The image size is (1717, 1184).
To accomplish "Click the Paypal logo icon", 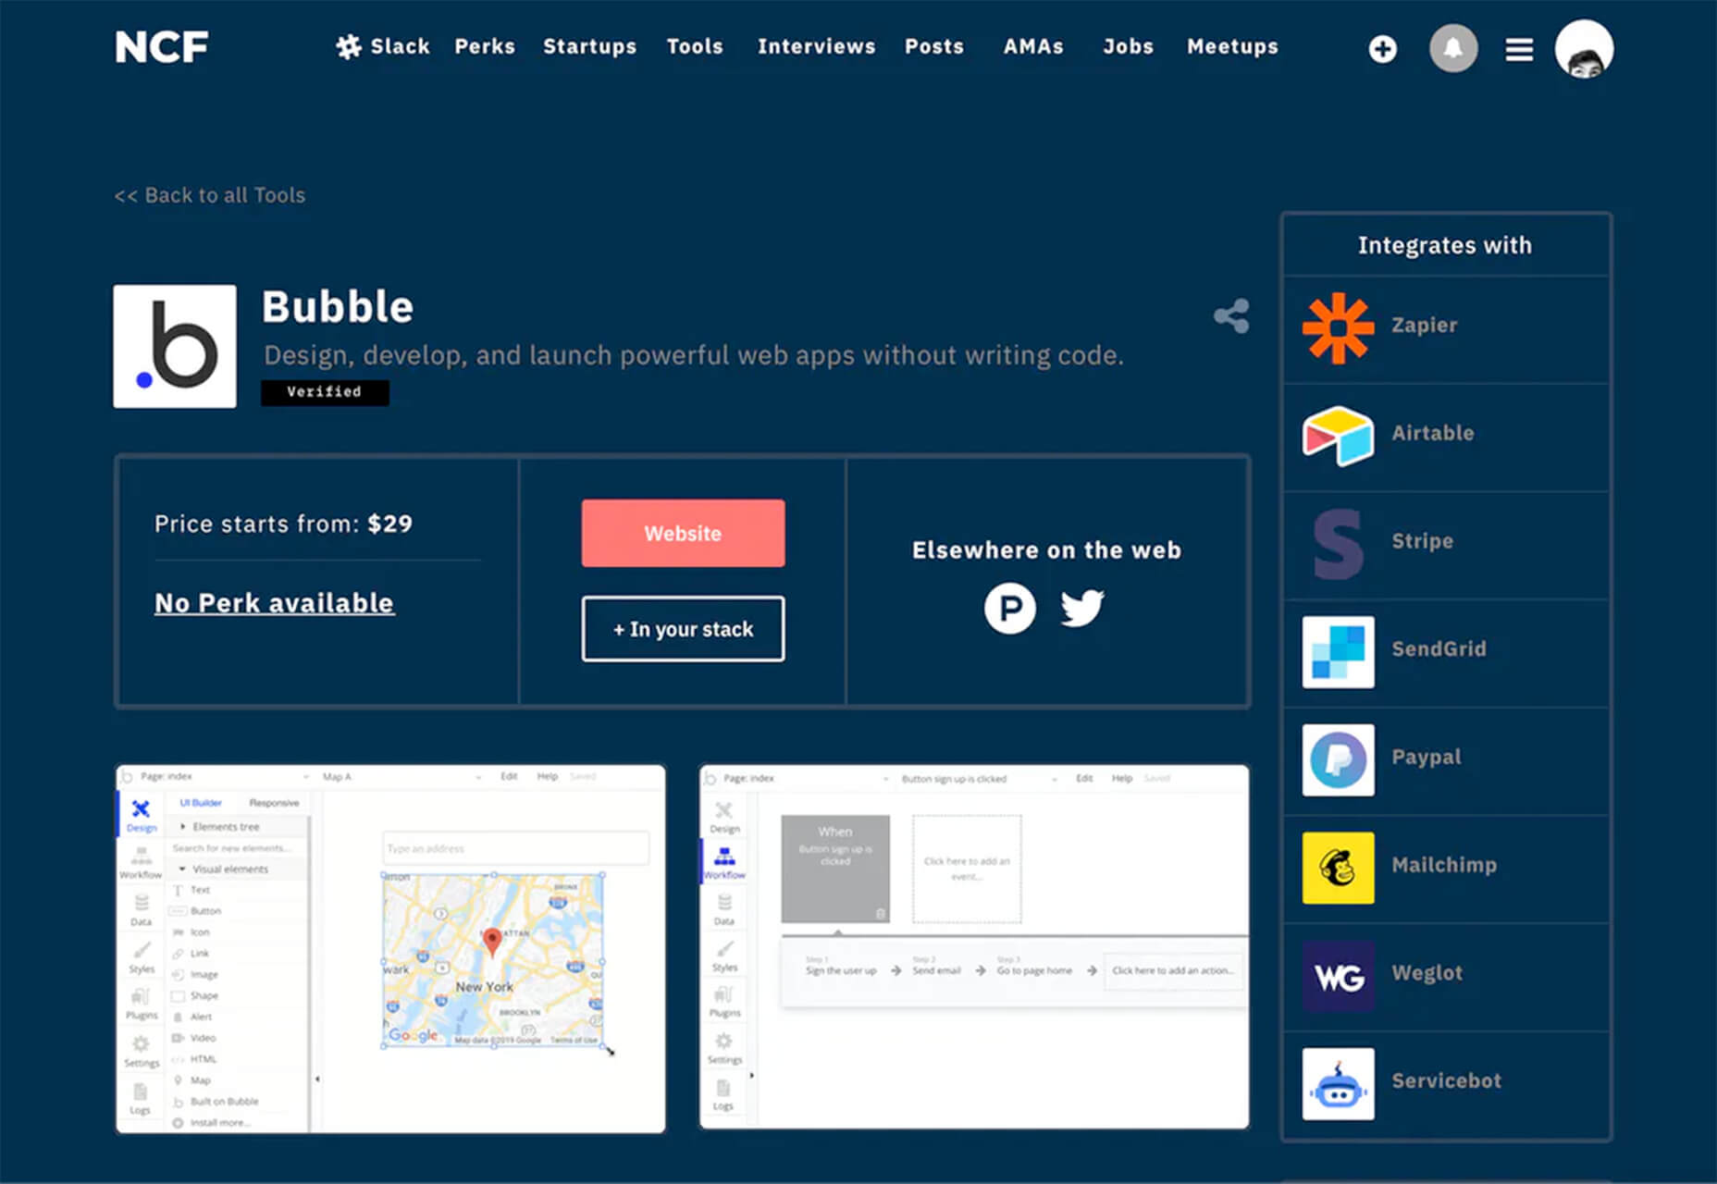I will point(1338,759).
